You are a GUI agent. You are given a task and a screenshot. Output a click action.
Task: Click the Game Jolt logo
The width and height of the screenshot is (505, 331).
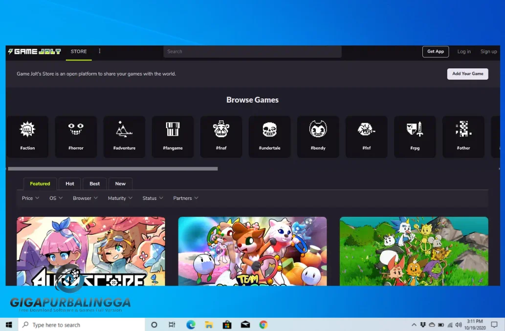[x=34, y=51]
